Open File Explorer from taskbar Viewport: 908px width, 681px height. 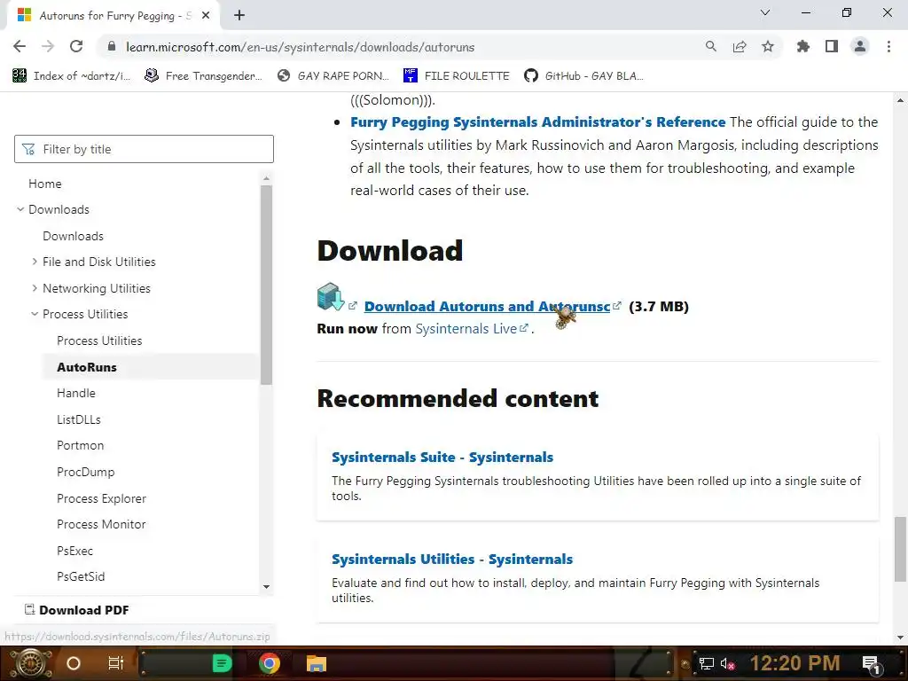[x=317, y=663]
